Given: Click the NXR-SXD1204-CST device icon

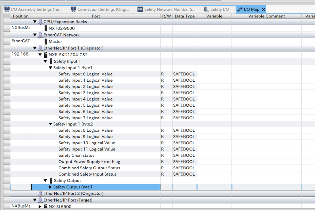Looking at the screenshot, I should (x=46, y=55).
